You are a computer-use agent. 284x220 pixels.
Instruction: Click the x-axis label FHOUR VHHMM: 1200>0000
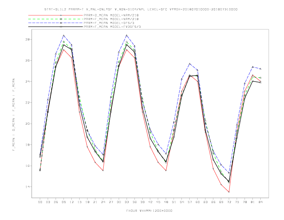click(149, 211)
